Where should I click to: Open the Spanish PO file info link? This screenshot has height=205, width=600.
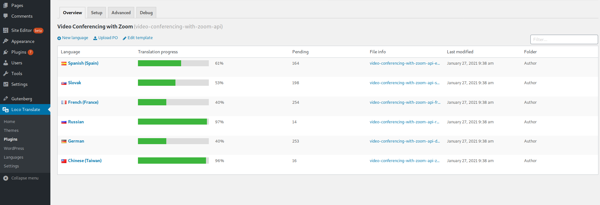coord(405,63)
